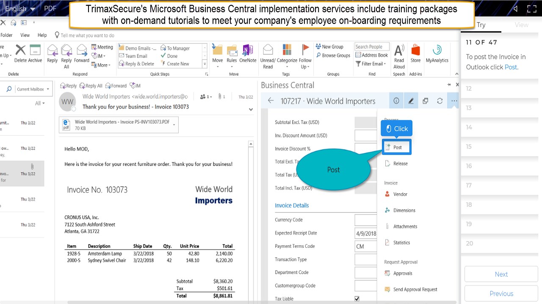This screenshot has width=542, height=304.
Task: Open the Help ribbon tab
Action: click(x=42, y=35)
